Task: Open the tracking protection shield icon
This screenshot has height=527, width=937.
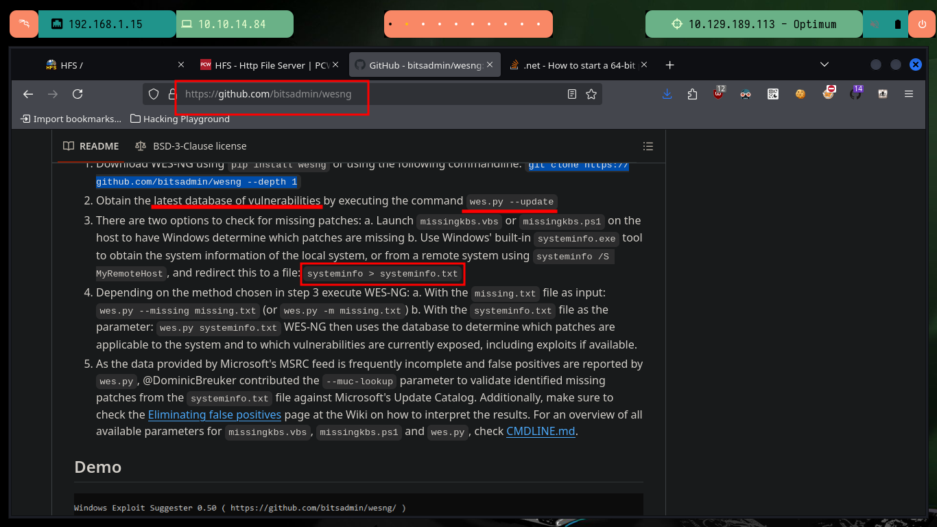Action: tap(154, 94)
